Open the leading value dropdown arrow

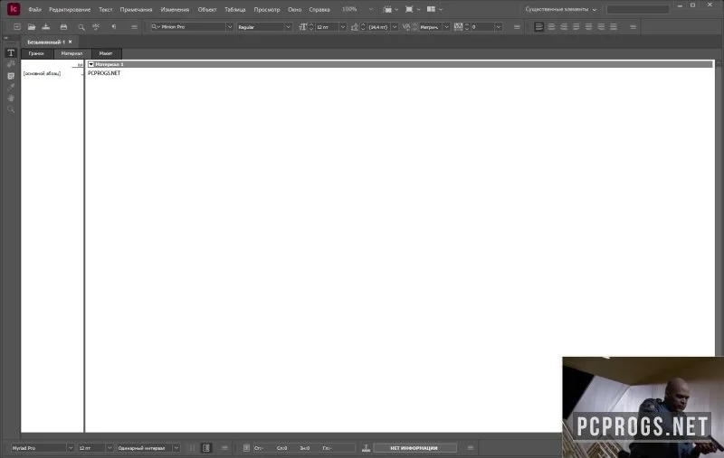pyautogui.click(x=395, y=27)
